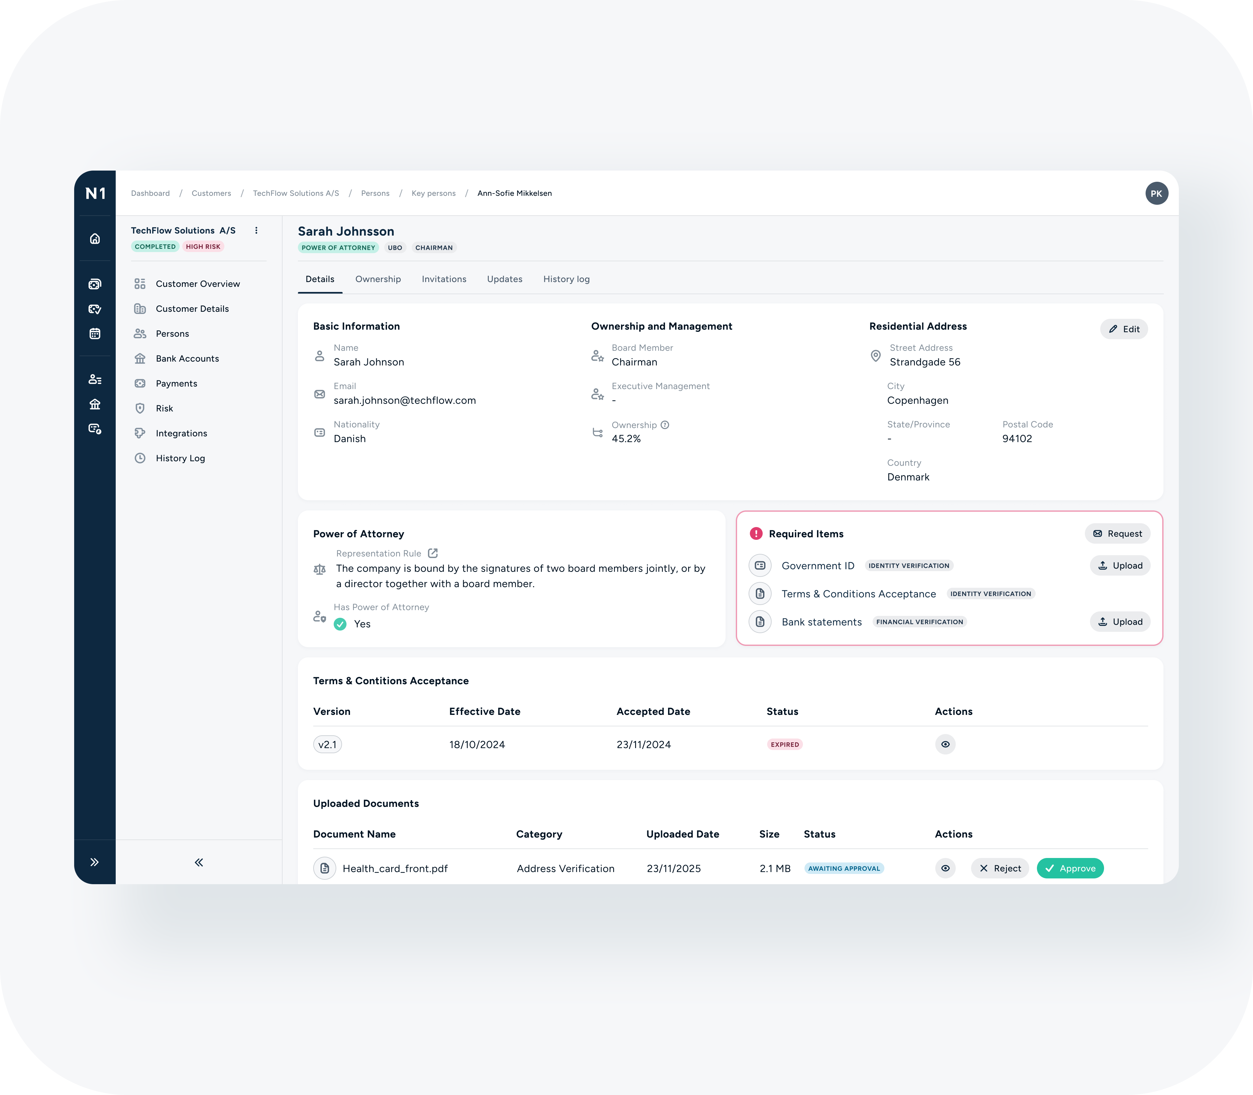Reject the Health_card_front.pdf document
The image size is (1253, 1095).
(x=1000, y=868)
